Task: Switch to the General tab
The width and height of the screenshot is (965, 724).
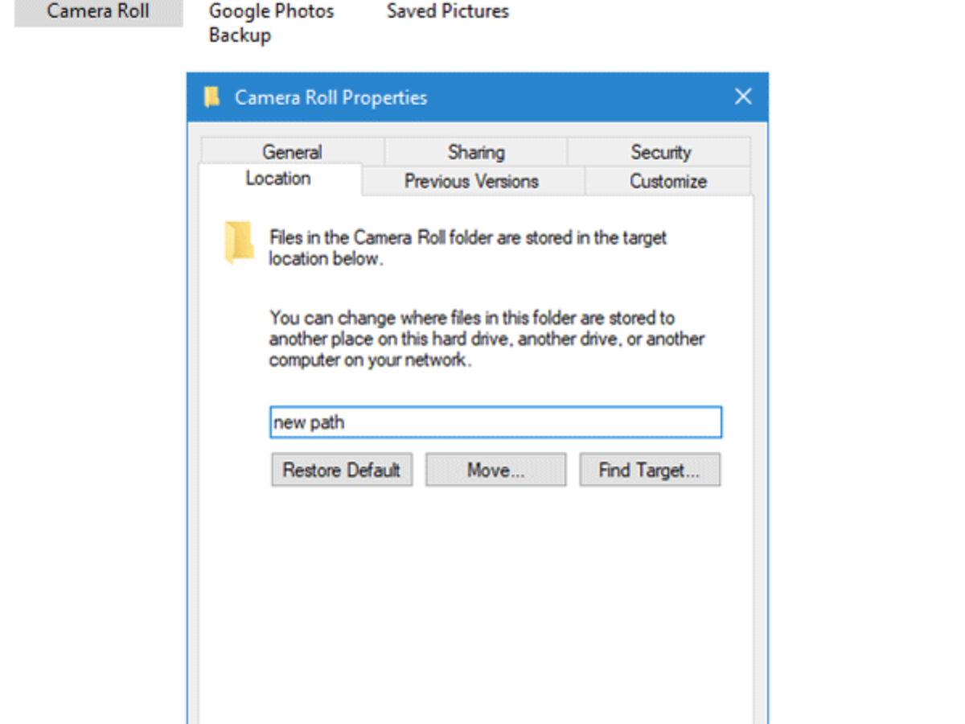Action: pyautogui.click(x=292, y=152)
